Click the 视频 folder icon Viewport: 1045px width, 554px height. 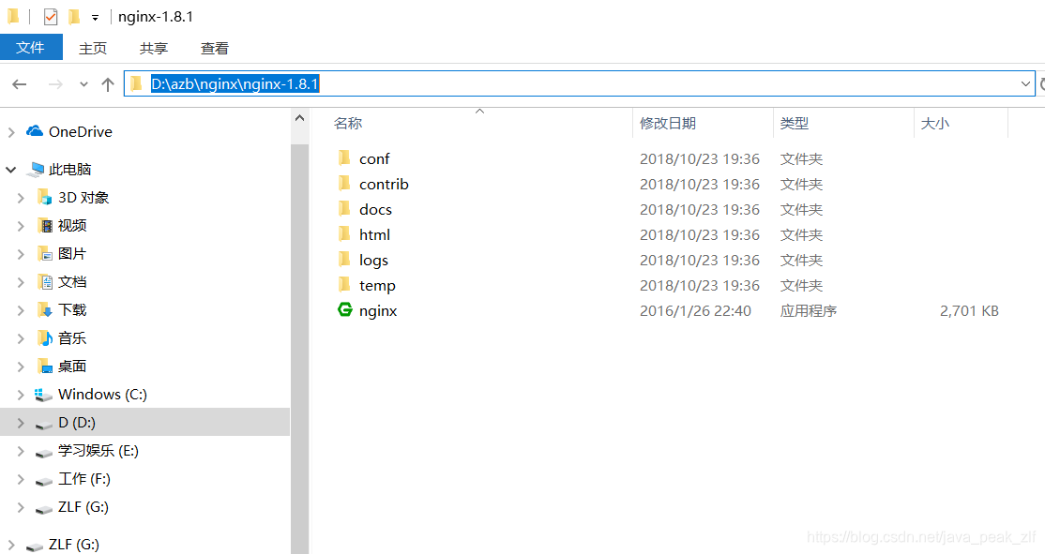pos(45,226)
